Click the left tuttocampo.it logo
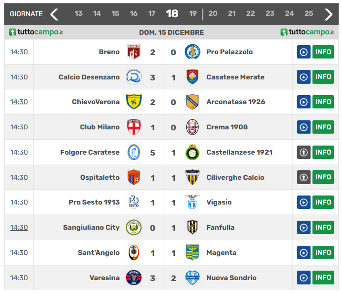This screenshot has height=293, width=342. point(36,32)
